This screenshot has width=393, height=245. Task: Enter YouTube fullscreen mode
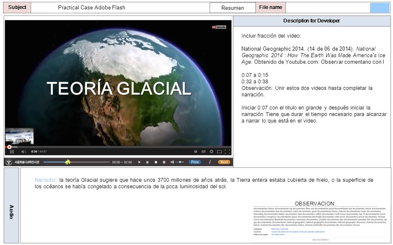(228, 151)
